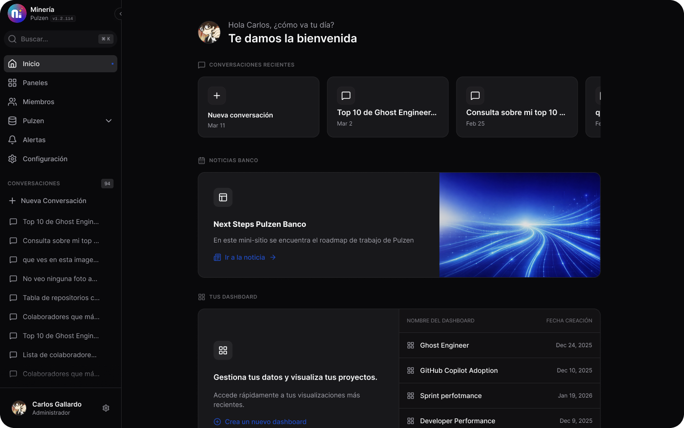Viewport: 684px width, 428px height.
Task: Open user settings gear next to Carlos Gallardo
Action: [x=106, y=408]
